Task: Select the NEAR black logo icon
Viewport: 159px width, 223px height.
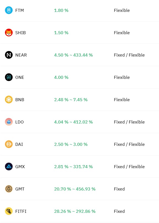Action: coord(9,55)
